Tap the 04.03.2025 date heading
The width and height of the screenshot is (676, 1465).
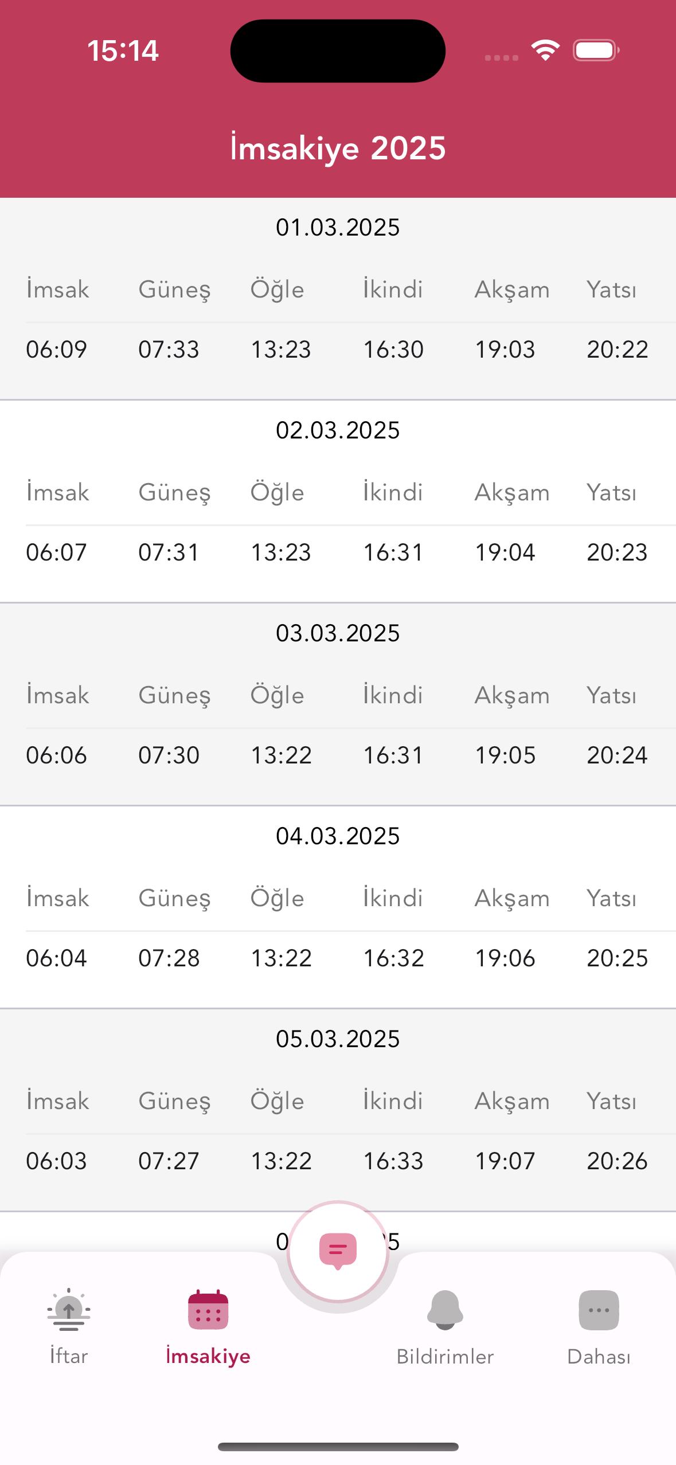coord(338,836)
